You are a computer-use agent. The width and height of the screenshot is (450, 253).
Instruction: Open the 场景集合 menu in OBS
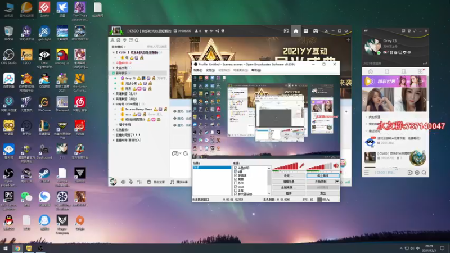tap(241, 70)
